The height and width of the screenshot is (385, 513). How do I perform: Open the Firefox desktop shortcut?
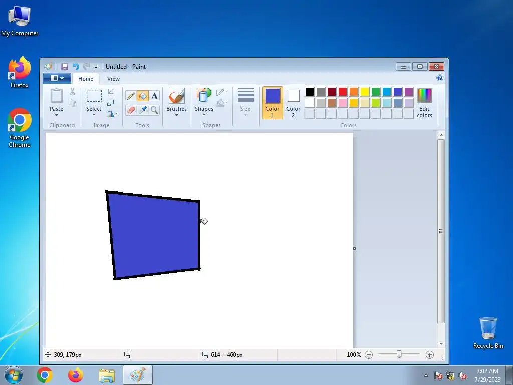click(20, 72)
